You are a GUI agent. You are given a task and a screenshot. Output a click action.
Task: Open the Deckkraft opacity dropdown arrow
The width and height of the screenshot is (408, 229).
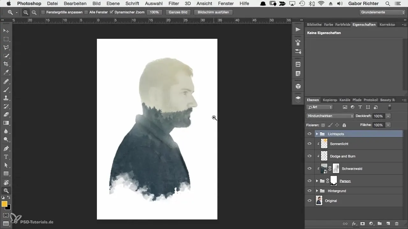click(388, 116)
